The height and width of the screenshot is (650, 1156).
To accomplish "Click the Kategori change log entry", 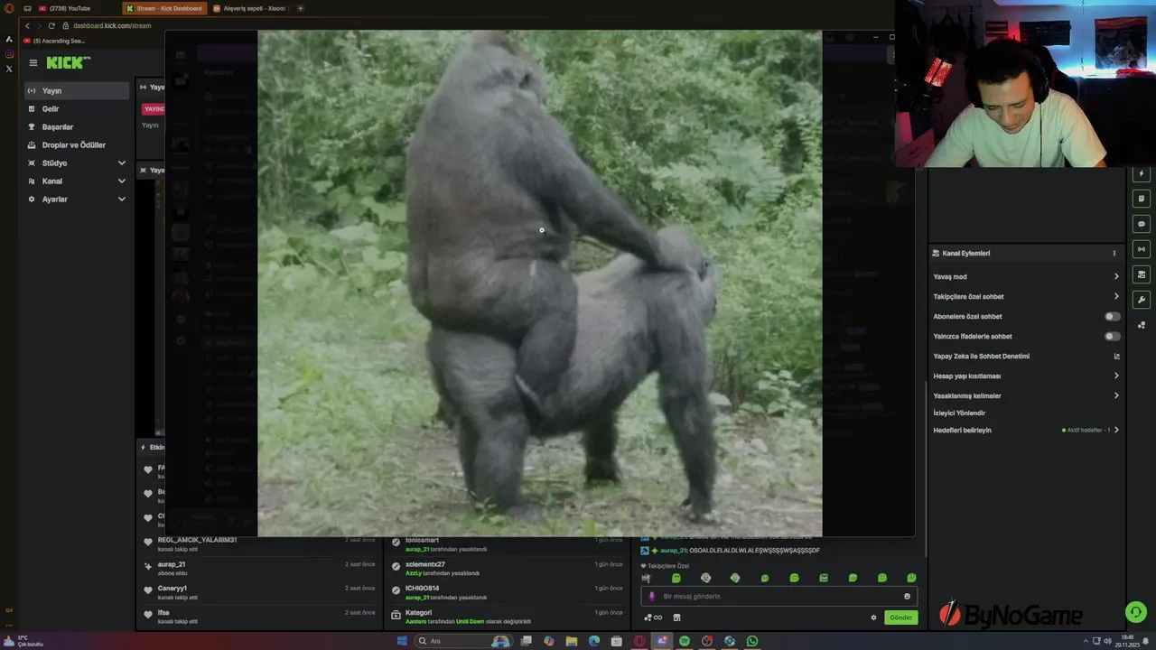I will [x=507, y=617].
